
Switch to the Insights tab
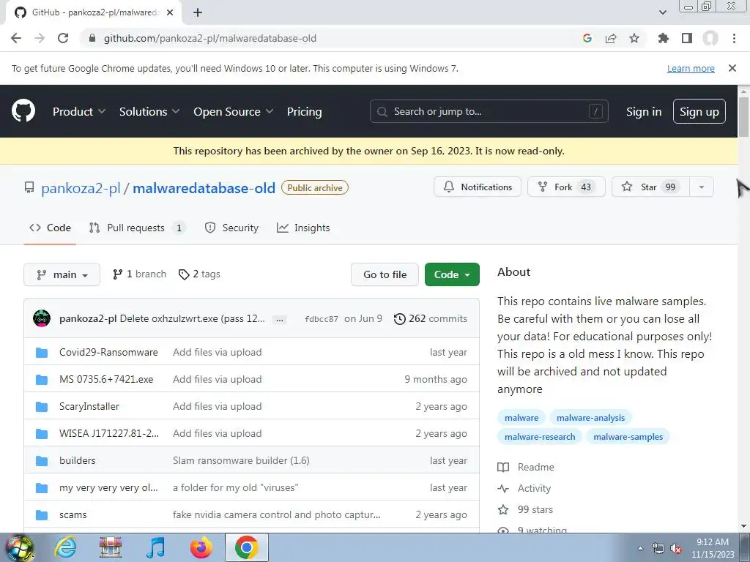pos(303,228)
